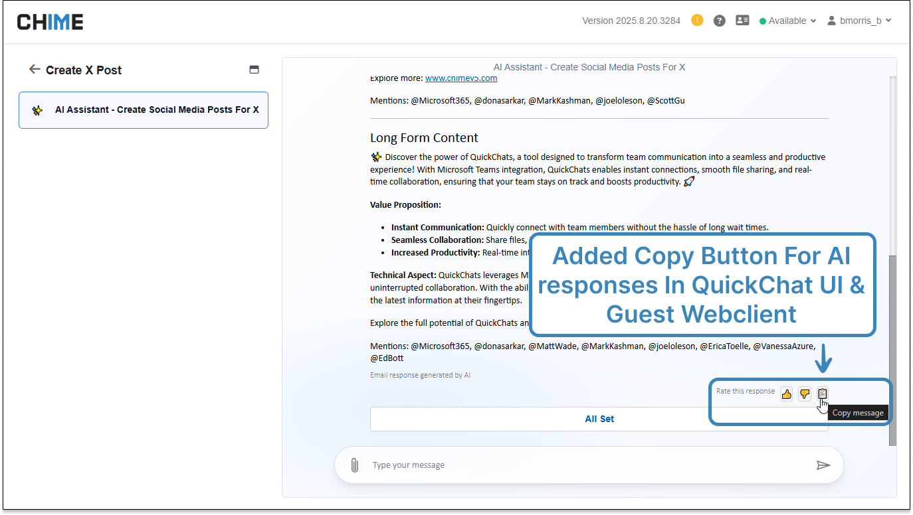Screen dimensions: 913x515
Task: Click the chat header title AI Assistant
Action: [589, 67]
